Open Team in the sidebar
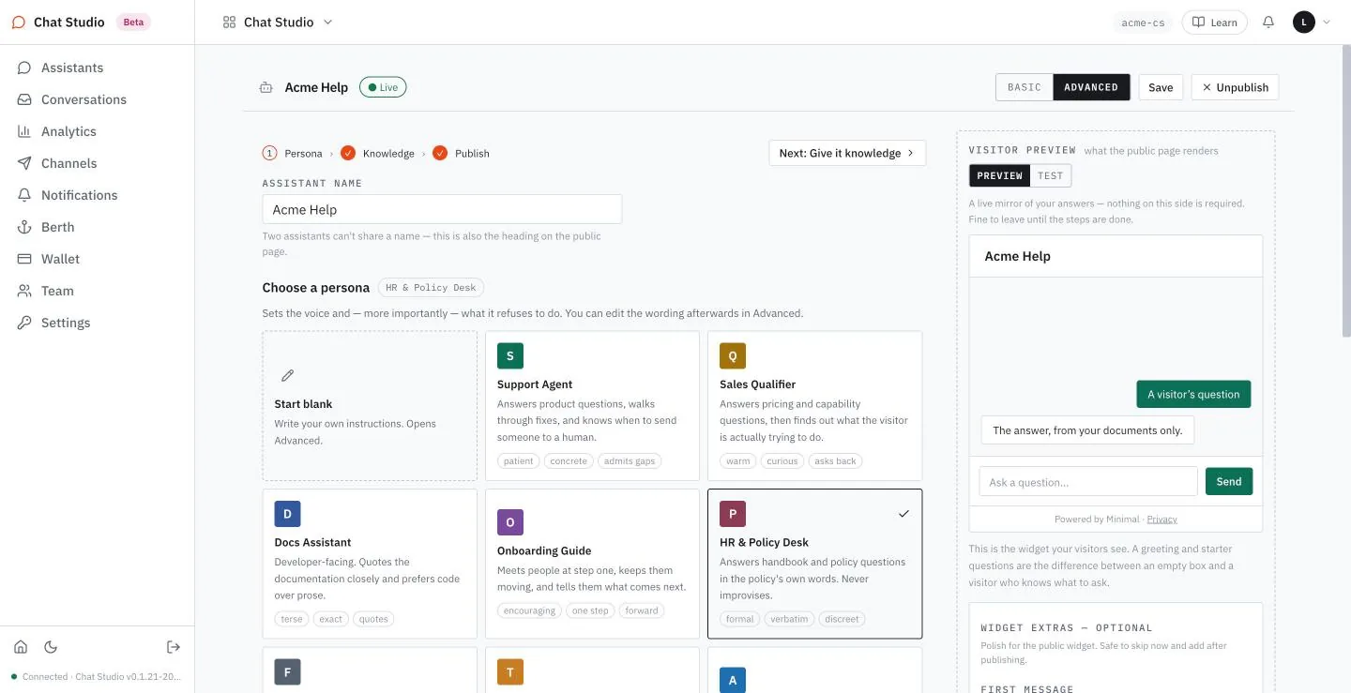 click(98, 291)
